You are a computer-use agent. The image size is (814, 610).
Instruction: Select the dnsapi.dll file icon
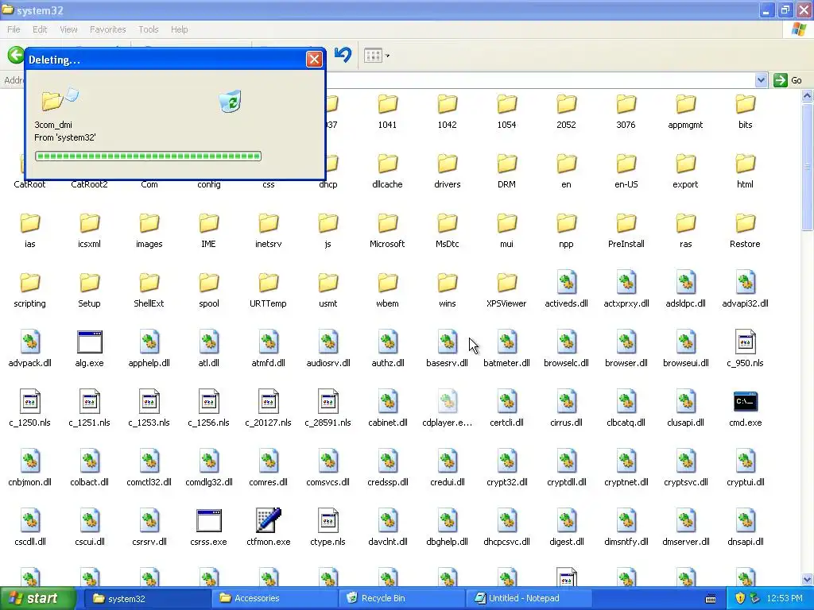[745, 520]
